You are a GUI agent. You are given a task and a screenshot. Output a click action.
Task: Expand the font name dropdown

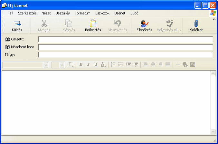pyautogui.click(x=46, y=65)
